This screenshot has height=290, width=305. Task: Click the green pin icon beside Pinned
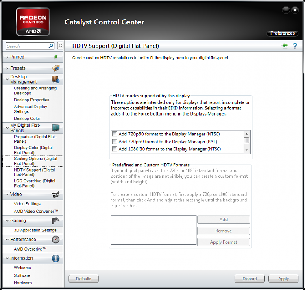(56, 57)
